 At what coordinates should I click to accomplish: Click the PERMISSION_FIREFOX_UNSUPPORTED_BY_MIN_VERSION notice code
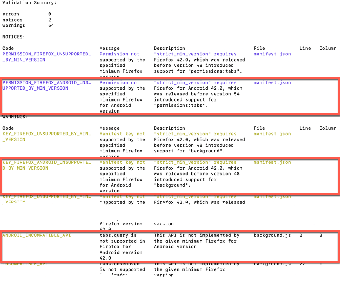(44, 57)
